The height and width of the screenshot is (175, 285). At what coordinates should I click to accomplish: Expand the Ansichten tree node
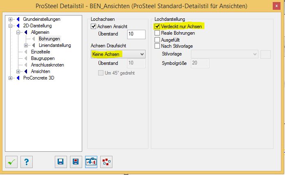click(x=18, y=71)
